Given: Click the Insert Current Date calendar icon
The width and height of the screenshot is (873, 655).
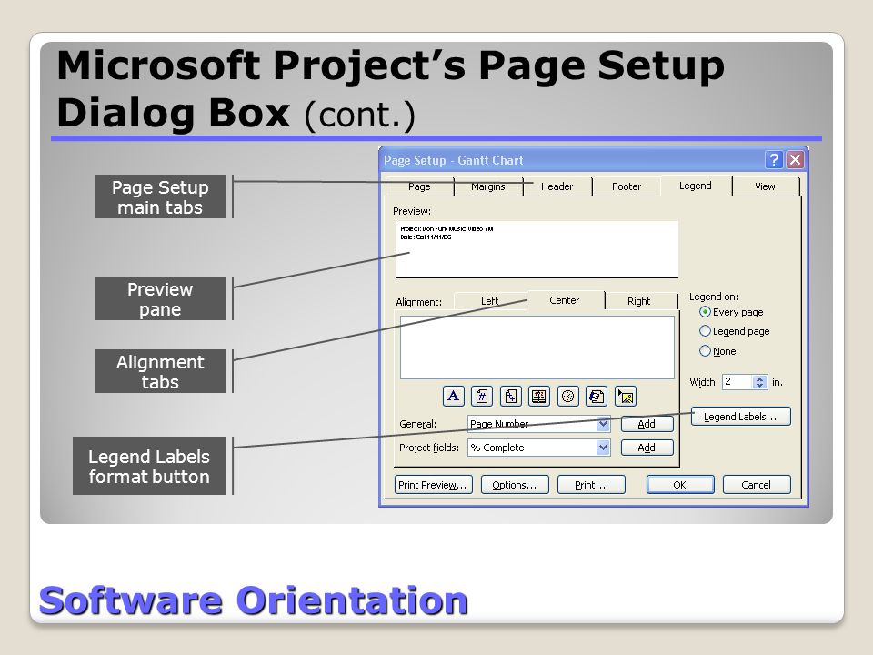Looking at the screenshot, I should (539, 396).
